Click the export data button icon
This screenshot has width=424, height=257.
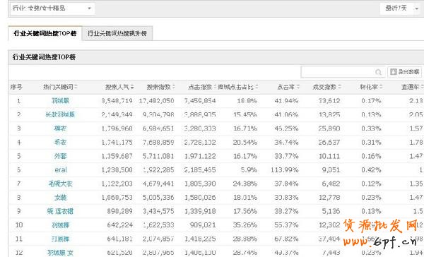coord(394,71)
